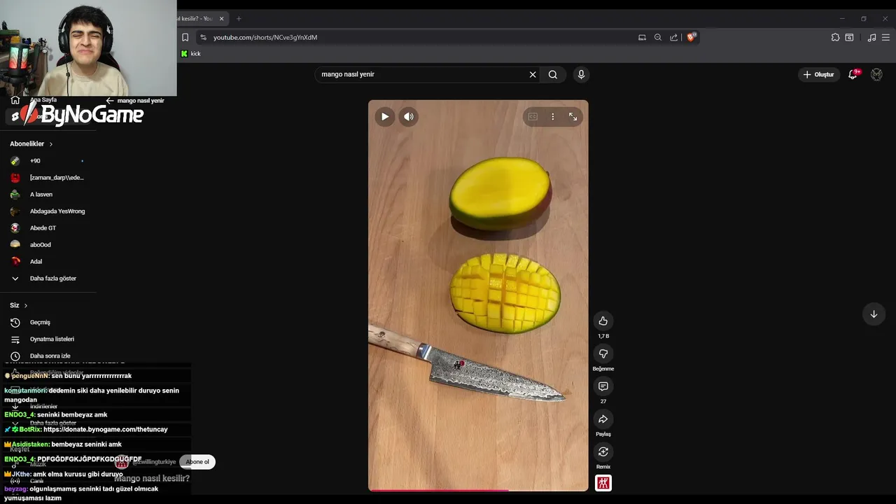Image resolution: width=896 pixels, height=504 pixels.
Task: Open the Zwilling channel sound thumbnail
Action: coord(603,483)
